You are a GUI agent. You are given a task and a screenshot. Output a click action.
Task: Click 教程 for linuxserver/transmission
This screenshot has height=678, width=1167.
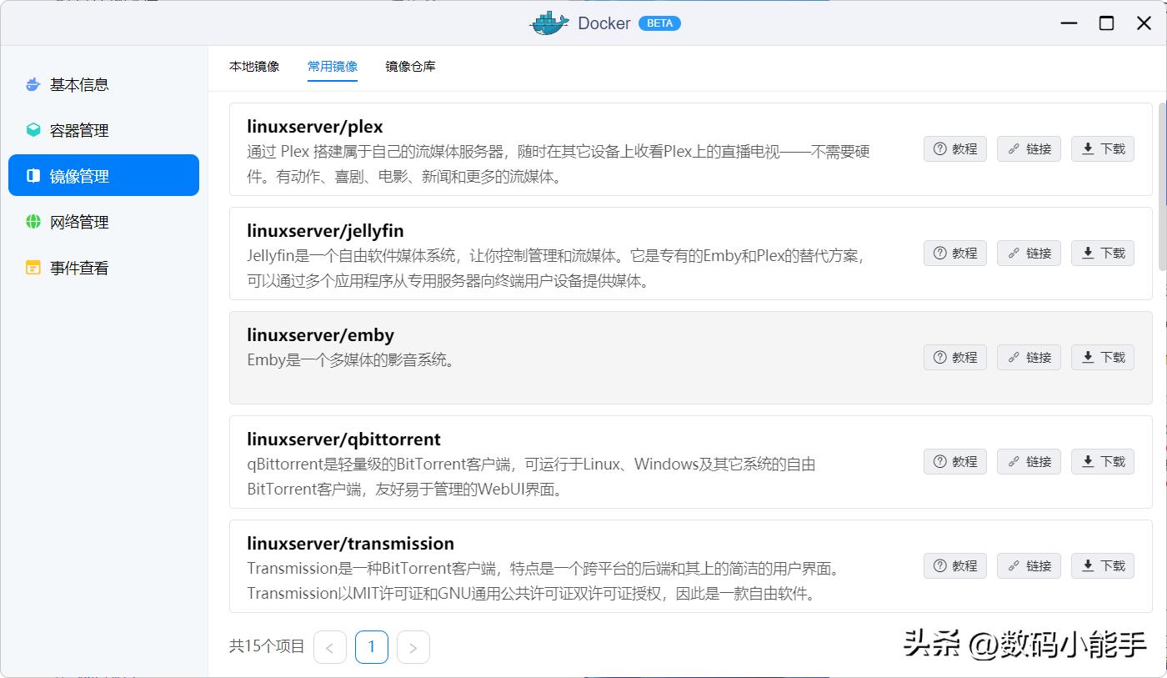[x=955, y=565]
